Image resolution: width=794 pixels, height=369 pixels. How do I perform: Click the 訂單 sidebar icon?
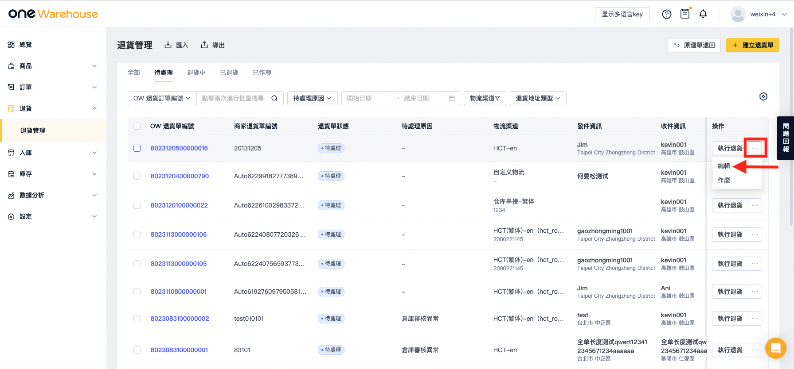pos(11,87)
